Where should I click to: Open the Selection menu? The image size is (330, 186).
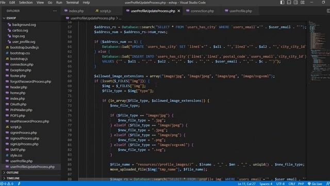pos(26,3)
